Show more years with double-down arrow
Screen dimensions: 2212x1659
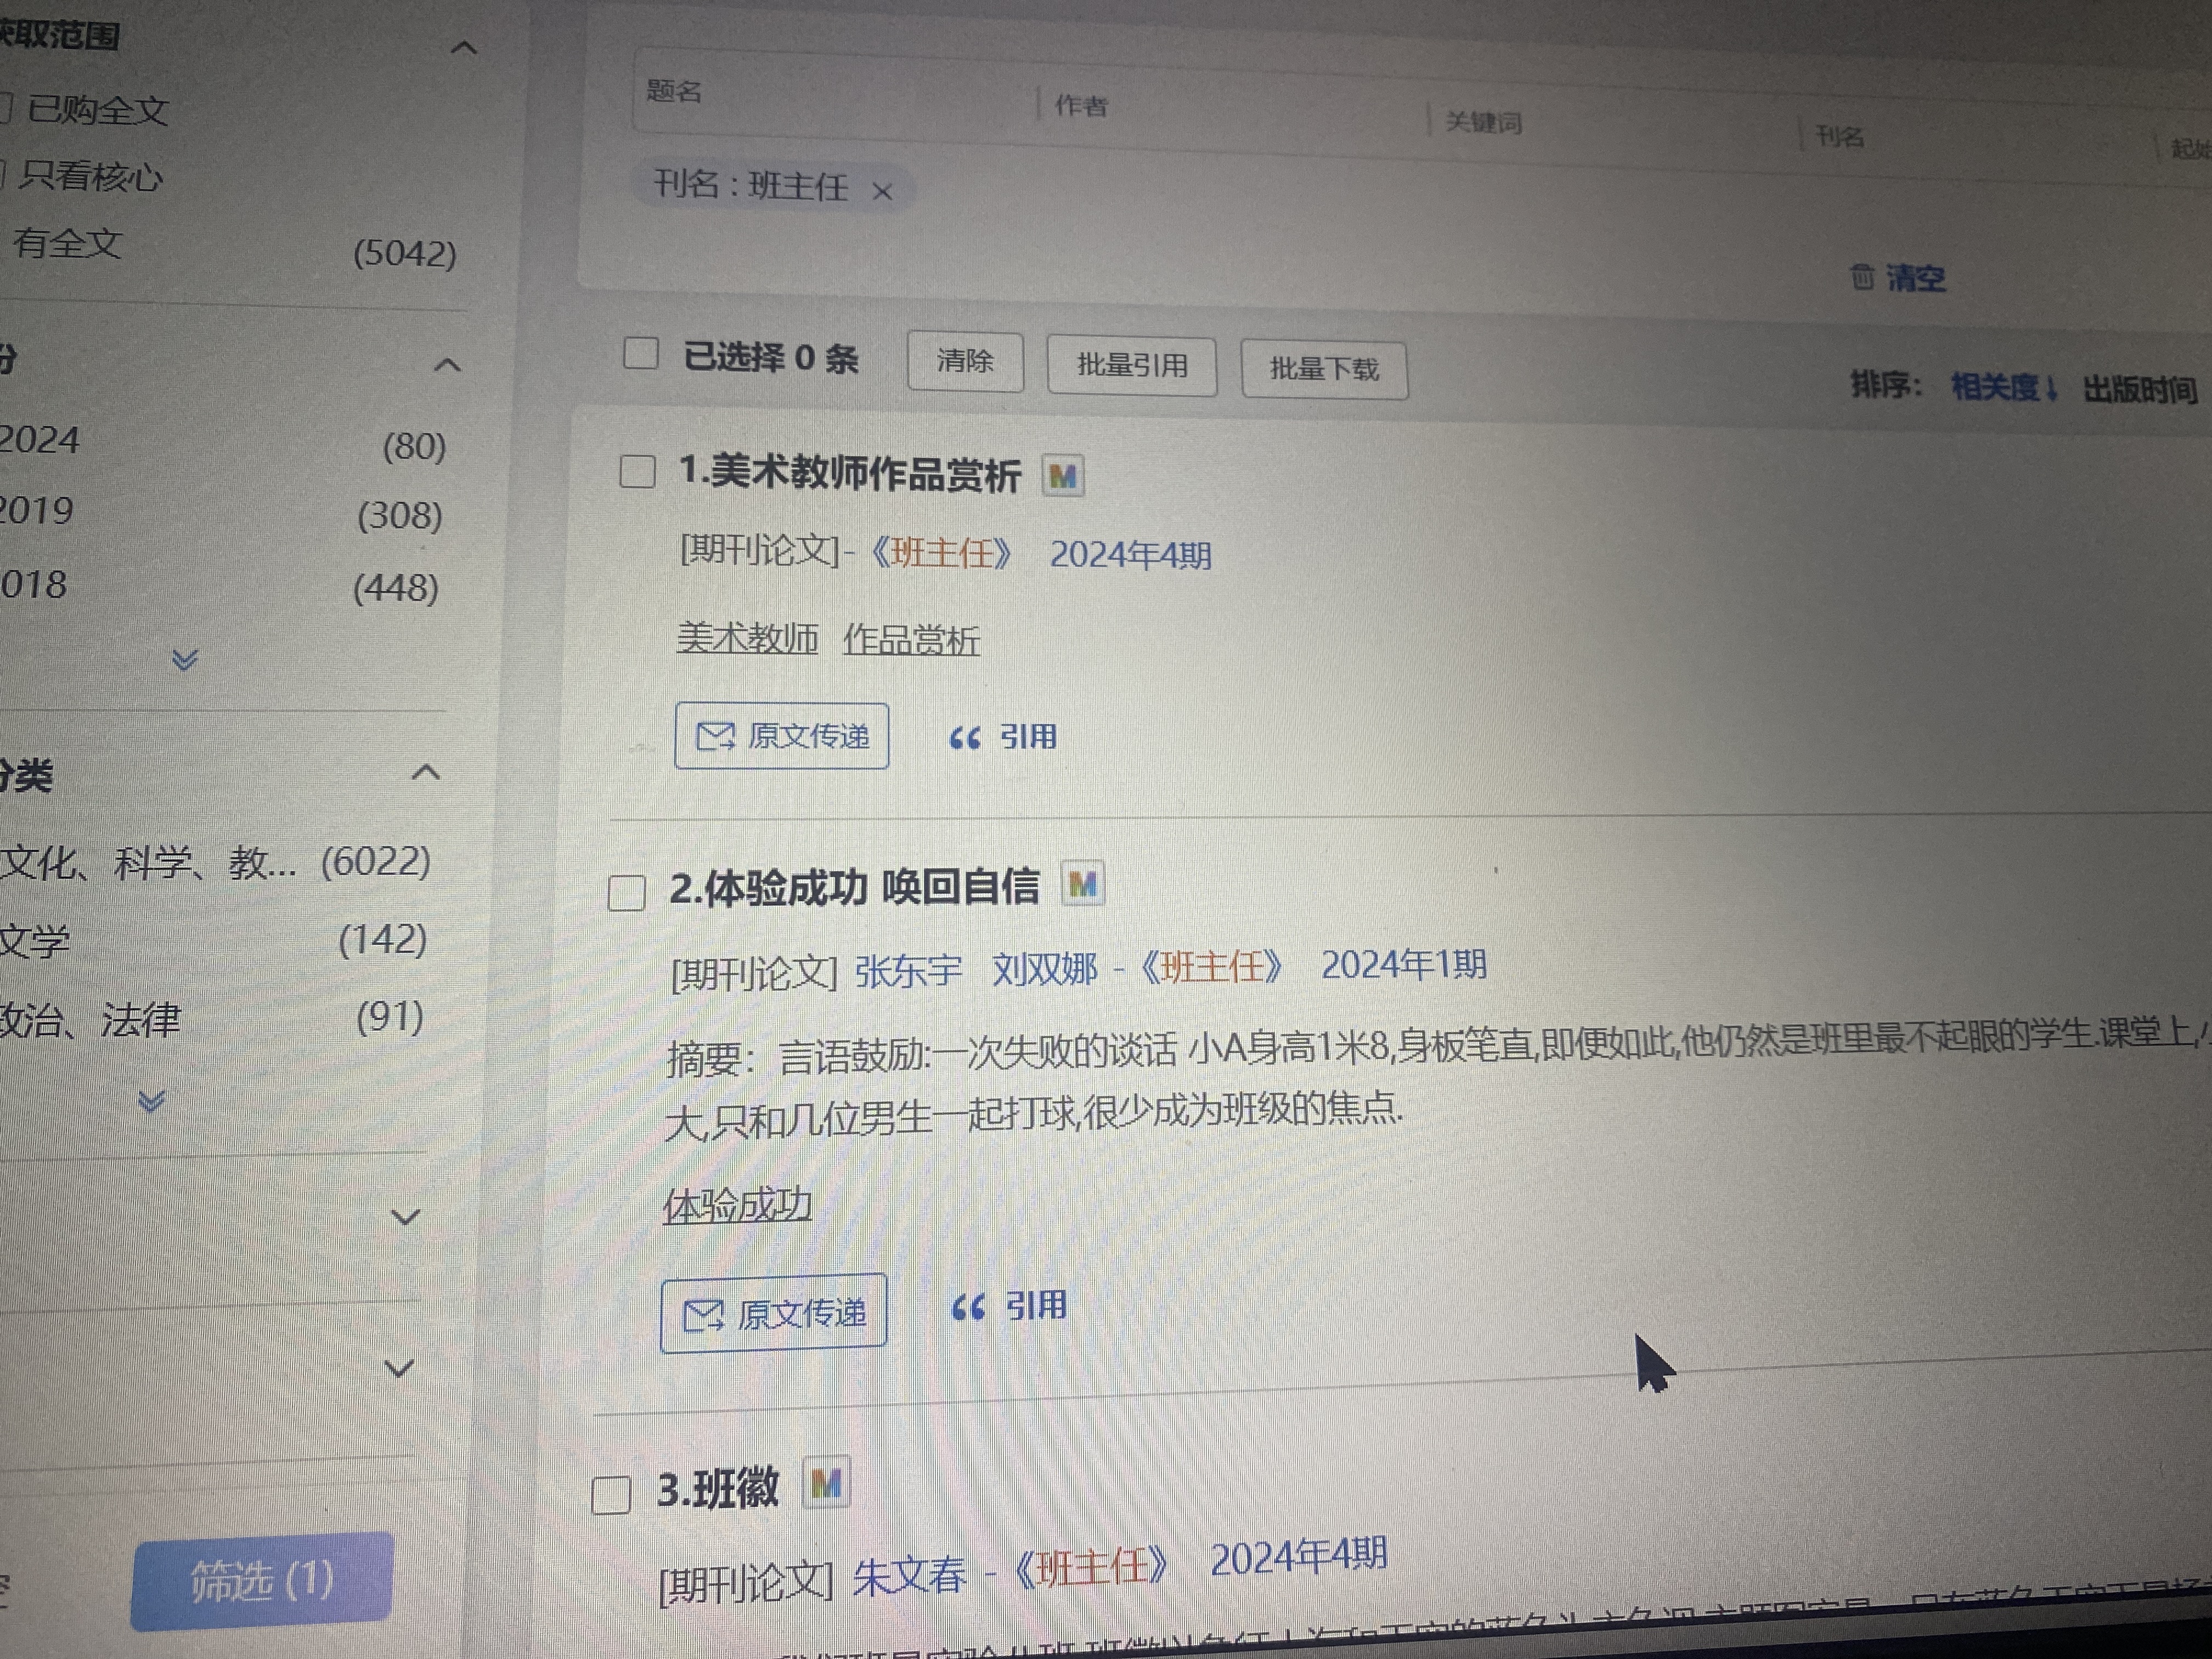click(x=184, y=660)
